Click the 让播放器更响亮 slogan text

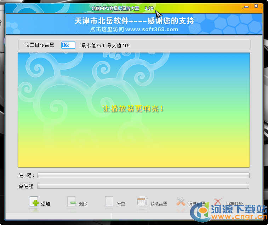tap(133, 109)
